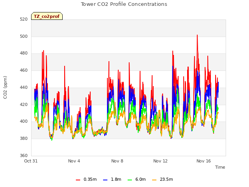Image resolution: width=249 pixels, height=187 pixels.
Task: Click the 380 y-axis tick value
Action: click(24, 139)
